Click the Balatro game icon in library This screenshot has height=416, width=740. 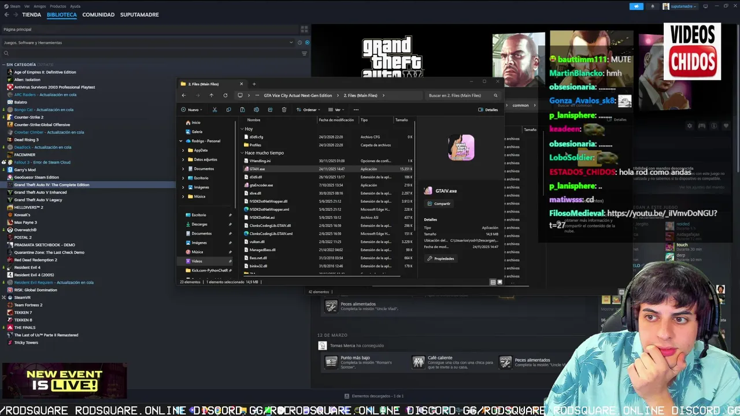point(10,102)
